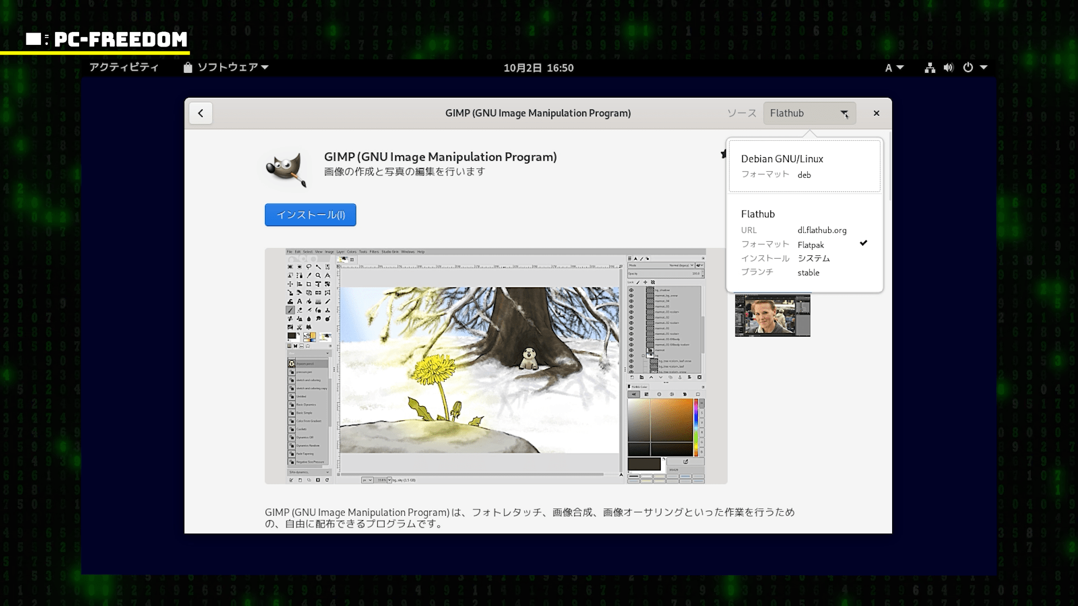The height and width of the screenshot is (606, 1078).
Task: Open the network status icon
Action: [930, 68]
